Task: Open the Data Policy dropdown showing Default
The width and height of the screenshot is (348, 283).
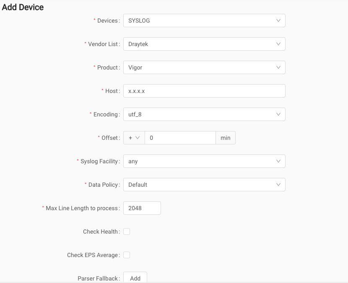Action: point(204,184)
